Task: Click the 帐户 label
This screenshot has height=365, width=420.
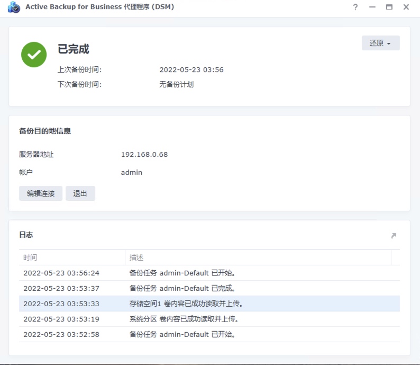Action: click(26, 172)
